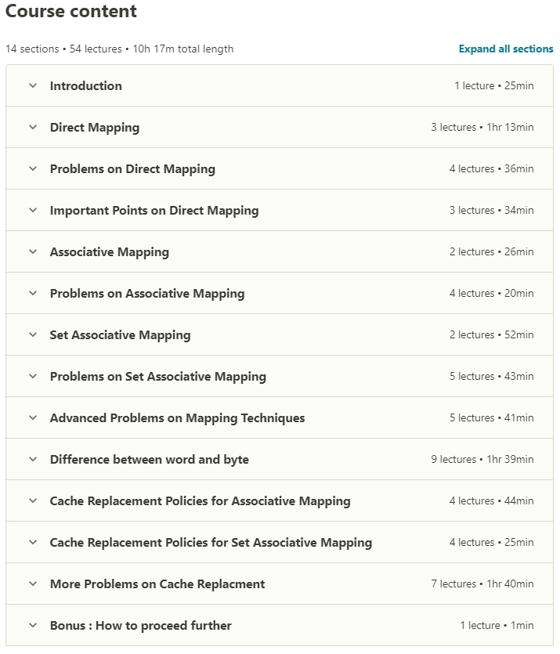The height and width of the screenshot is (654, 560).
Task: Open the Associative Mapping chevron arrow
Action: click(33, 251)
